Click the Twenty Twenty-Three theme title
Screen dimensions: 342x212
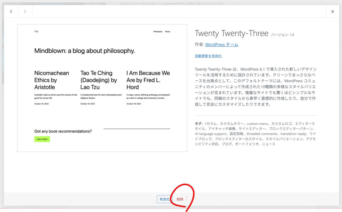(x=231, y=33)
